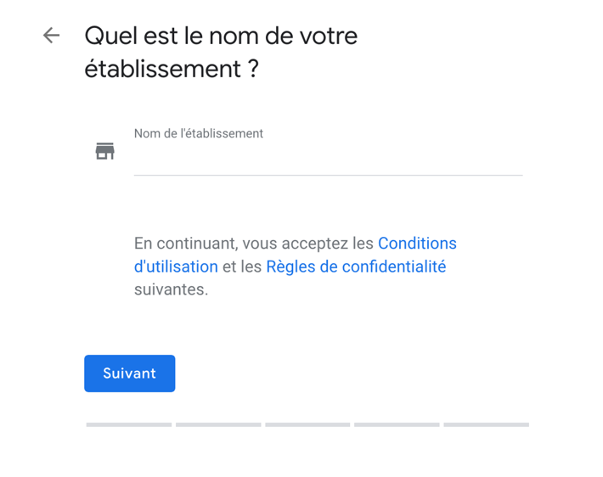Open the Règles de confidentialité link
The image size is (603, 477).
[x=356, y=267]
